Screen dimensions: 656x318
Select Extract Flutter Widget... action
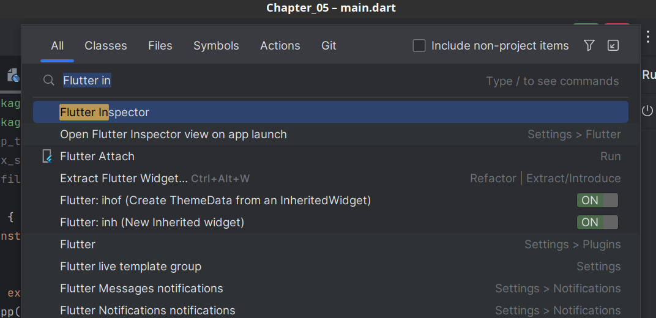click(330, 179)
